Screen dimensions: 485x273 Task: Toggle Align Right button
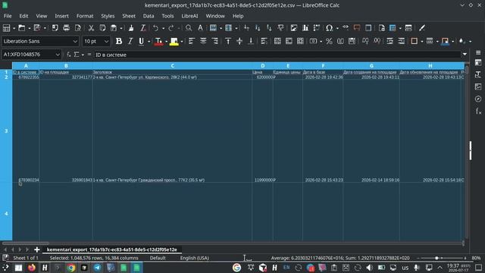[x=214, y=41]
